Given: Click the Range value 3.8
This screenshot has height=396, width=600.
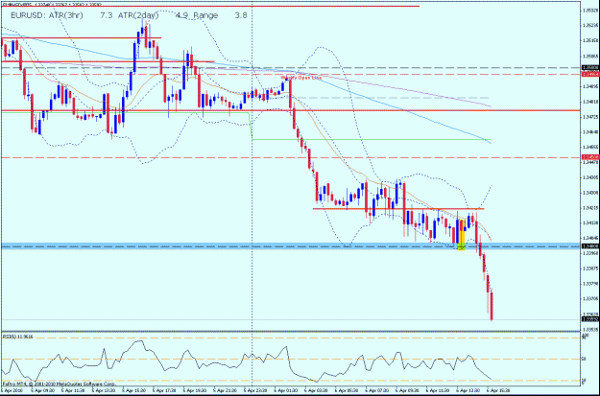Looking at the screenshot, I should [x=241, y=15].
